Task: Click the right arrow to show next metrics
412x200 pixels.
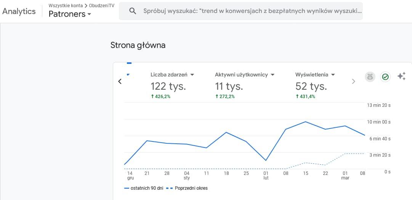Action: [x=353, y=81]
